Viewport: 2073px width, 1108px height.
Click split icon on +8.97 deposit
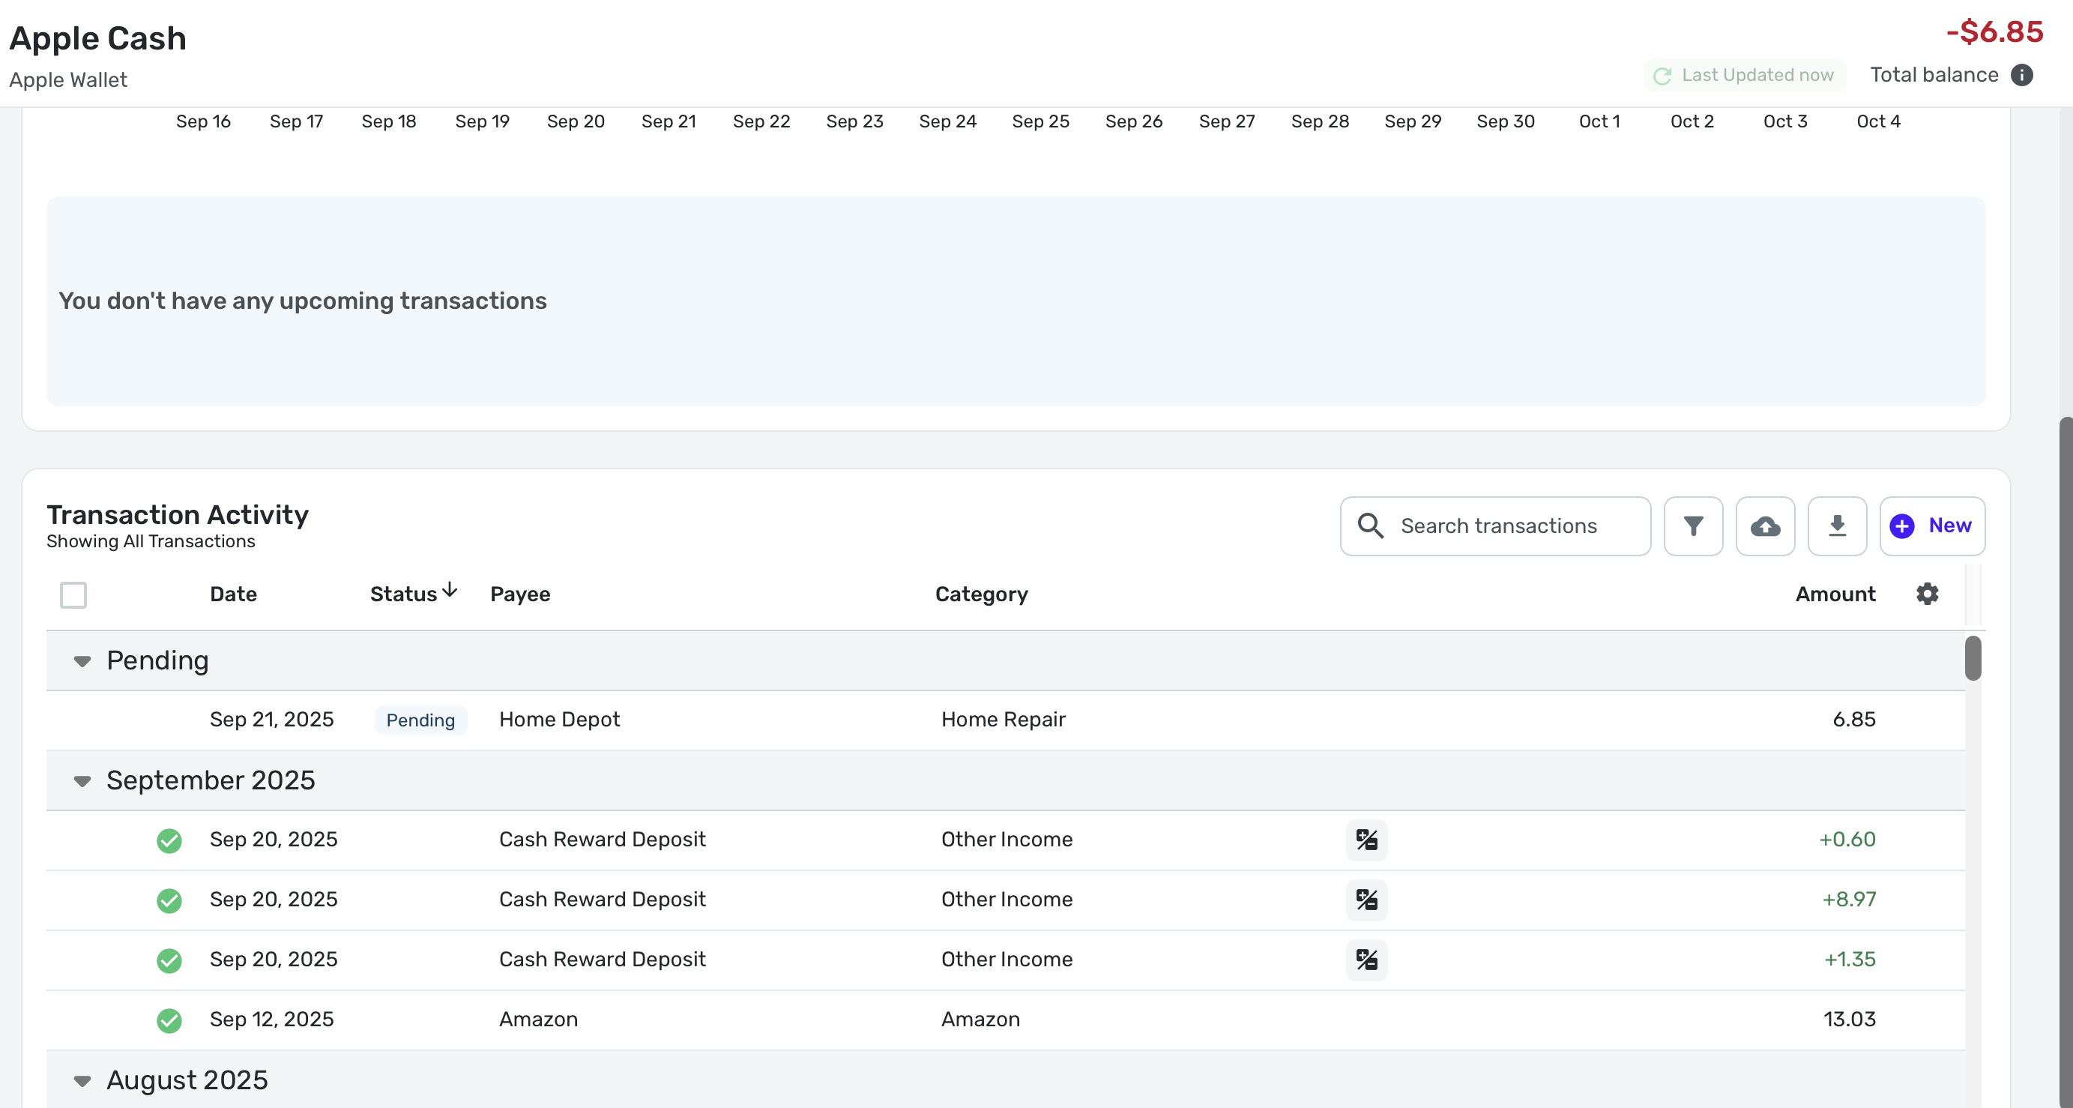(1366, 900)
